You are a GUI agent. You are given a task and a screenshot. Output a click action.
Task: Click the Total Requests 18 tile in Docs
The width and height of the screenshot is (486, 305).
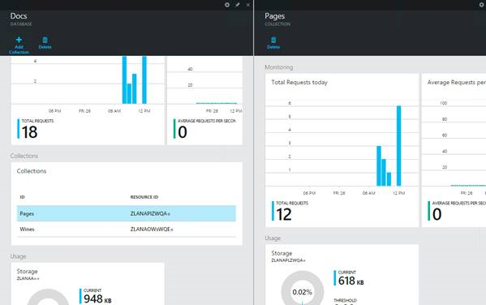(88, 101)
